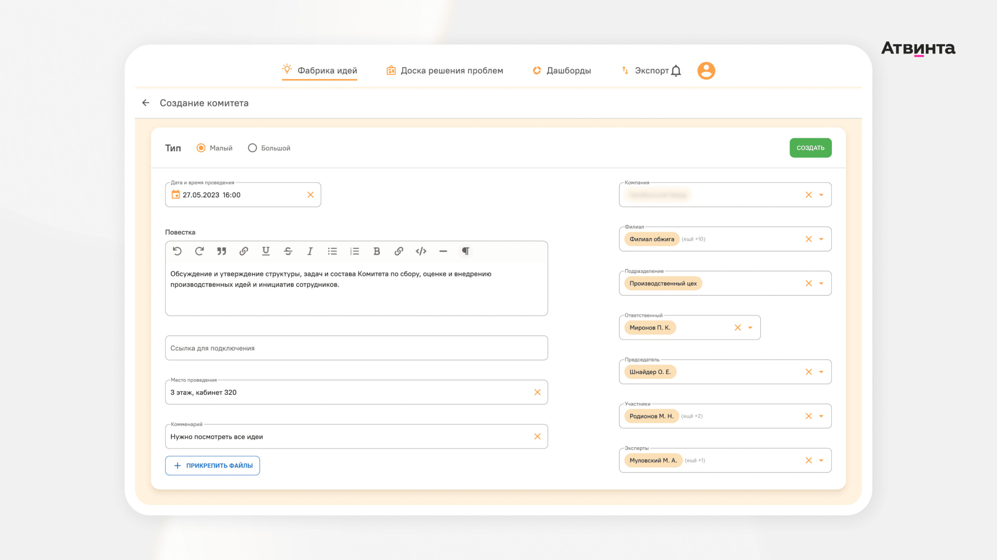
Task: Click the Ссылка для подключения input field
Action: tap(356, 348)
